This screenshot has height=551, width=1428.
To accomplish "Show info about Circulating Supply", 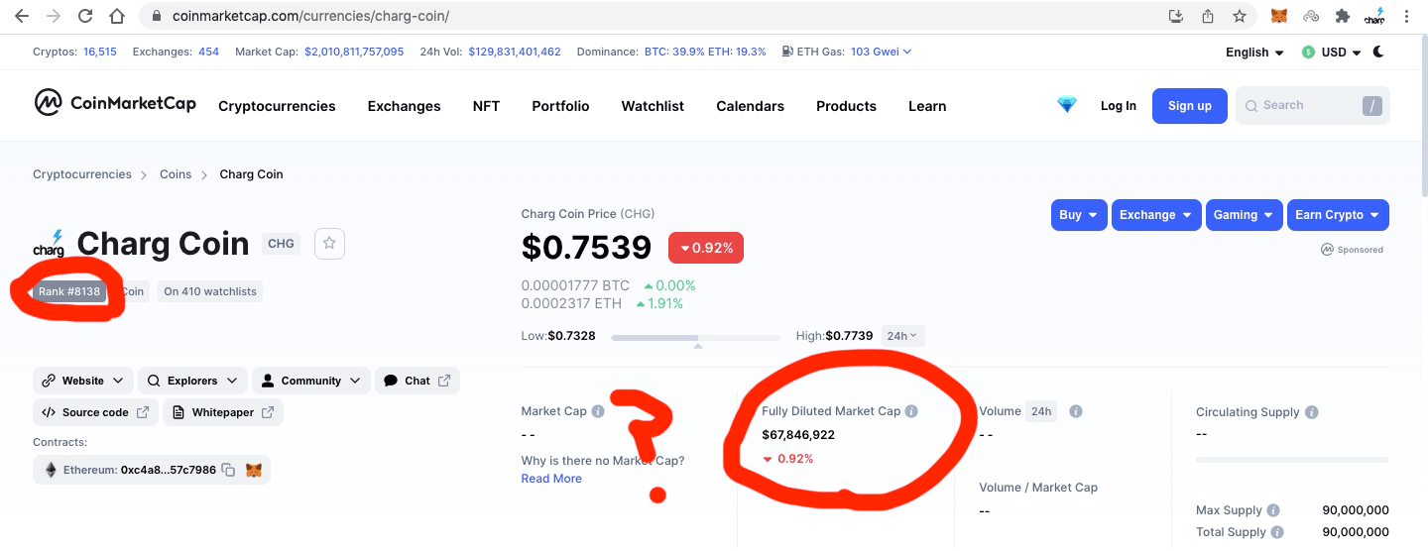I will pyautogui.click(x=1312, y=412).
